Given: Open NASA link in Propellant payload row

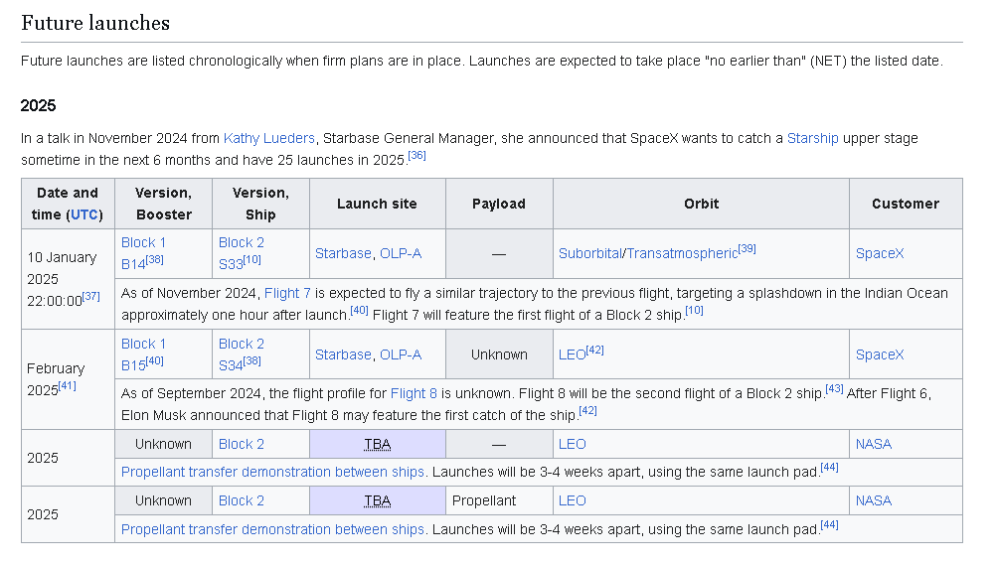Looking at the screenshot, I should click(x=874, y=501).
